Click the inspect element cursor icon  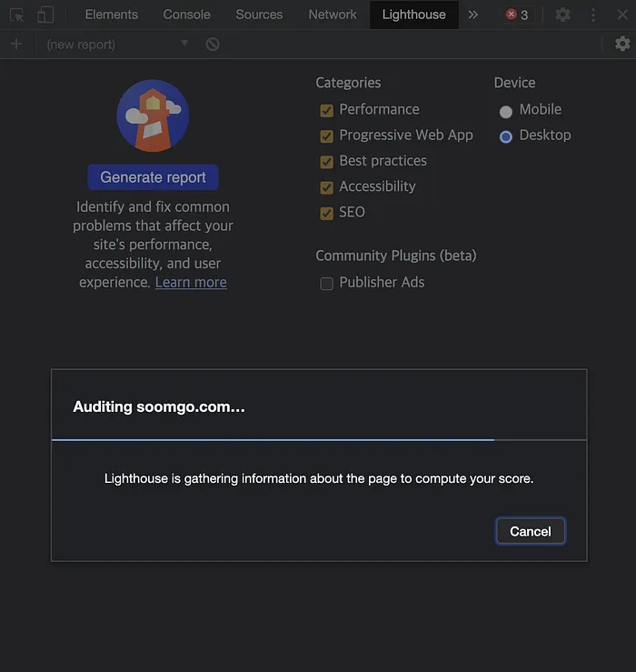(x=16, y=15)
